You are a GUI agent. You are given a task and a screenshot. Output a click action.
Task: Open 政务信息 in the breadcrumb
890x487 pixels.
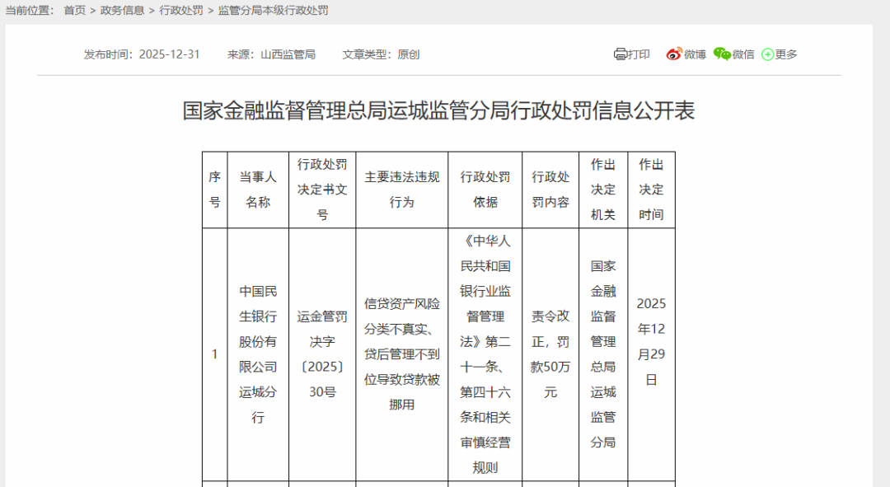122,10
